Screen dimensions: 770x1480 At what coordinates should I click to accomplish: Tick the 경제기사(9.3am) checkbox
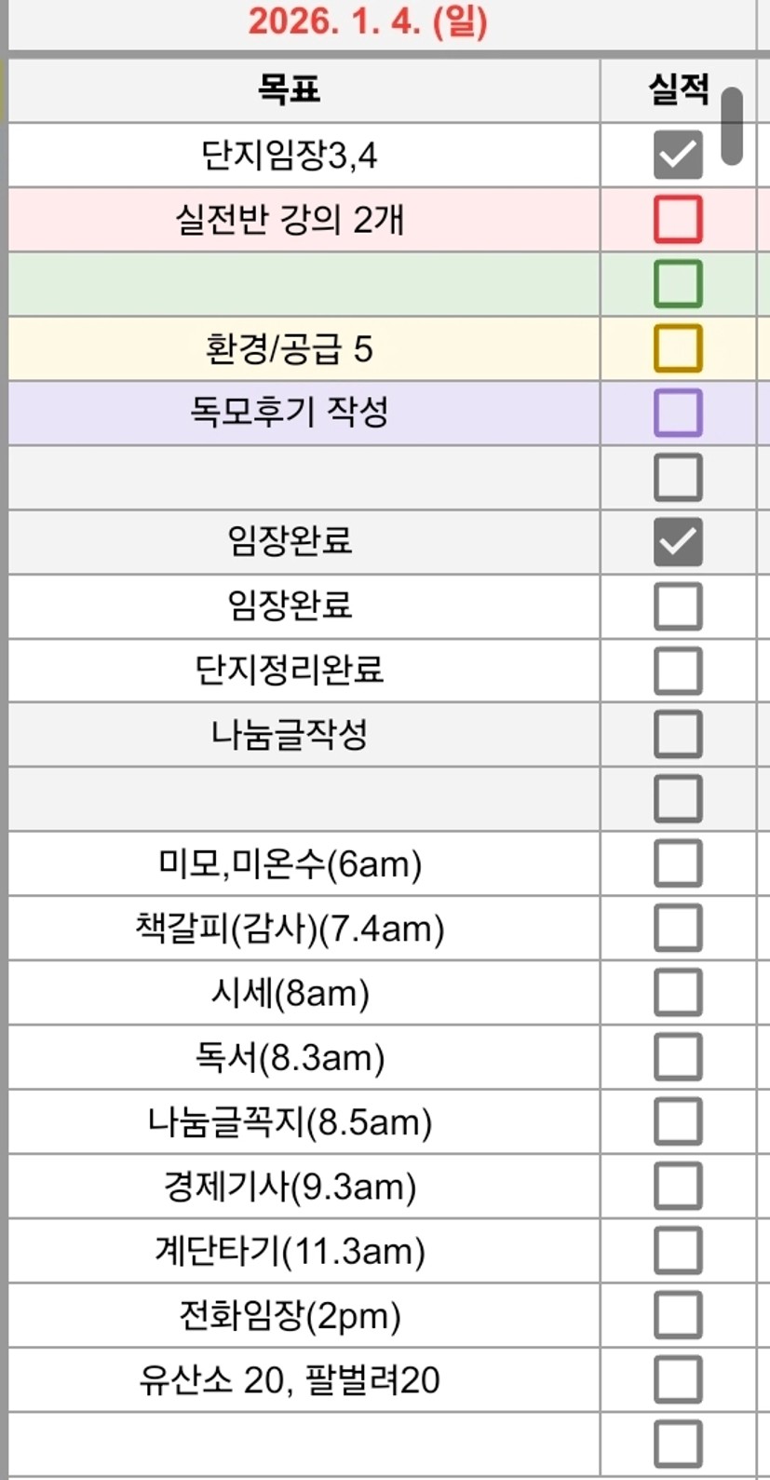[677, 1186]
